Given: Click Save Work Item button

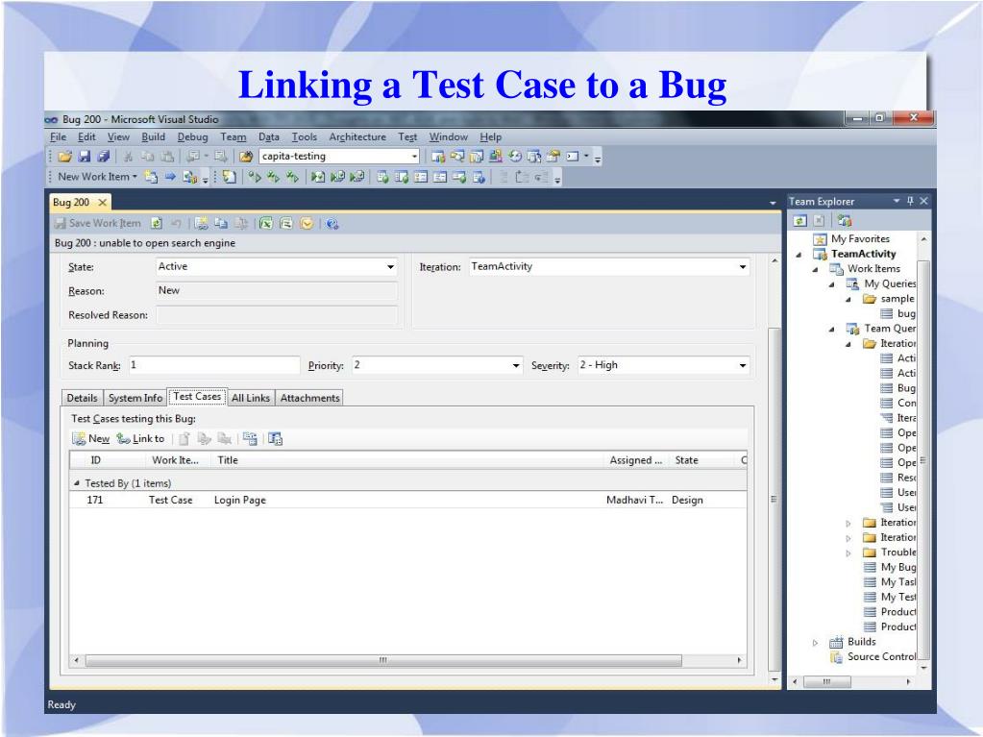Looking at the screenshot, I should pos(98,223).
